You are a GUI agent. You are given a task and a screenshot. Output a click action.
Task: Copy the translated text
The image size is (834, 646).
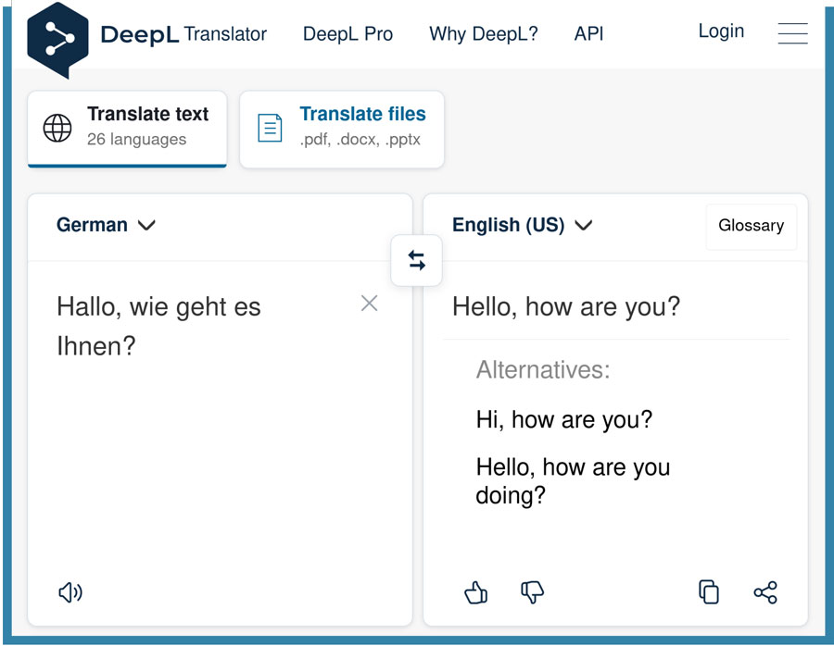pos(709,592)
